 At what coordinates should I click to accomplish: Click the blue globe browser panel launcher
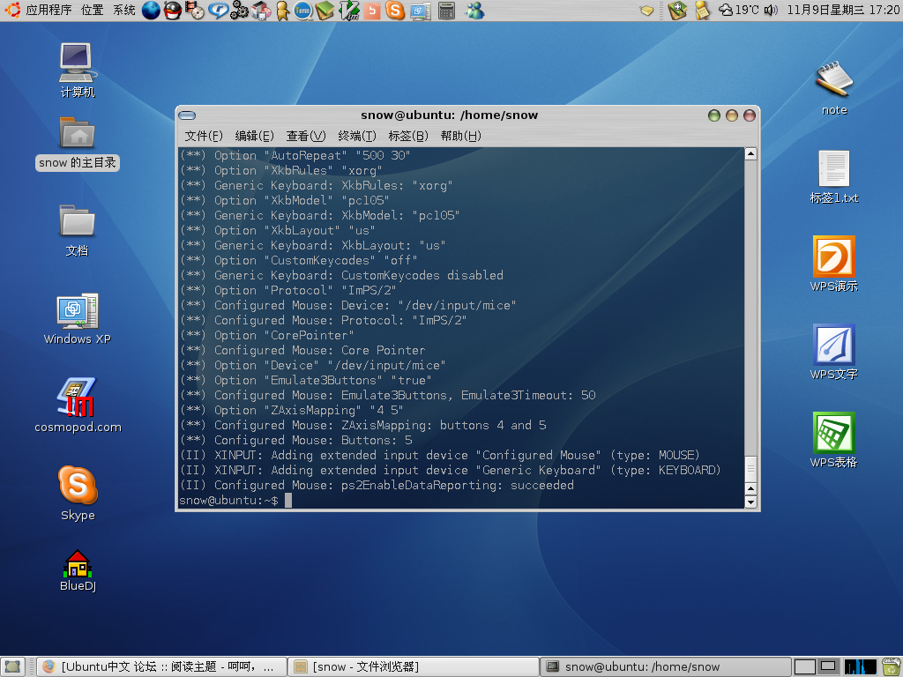(x=151, y=10)
